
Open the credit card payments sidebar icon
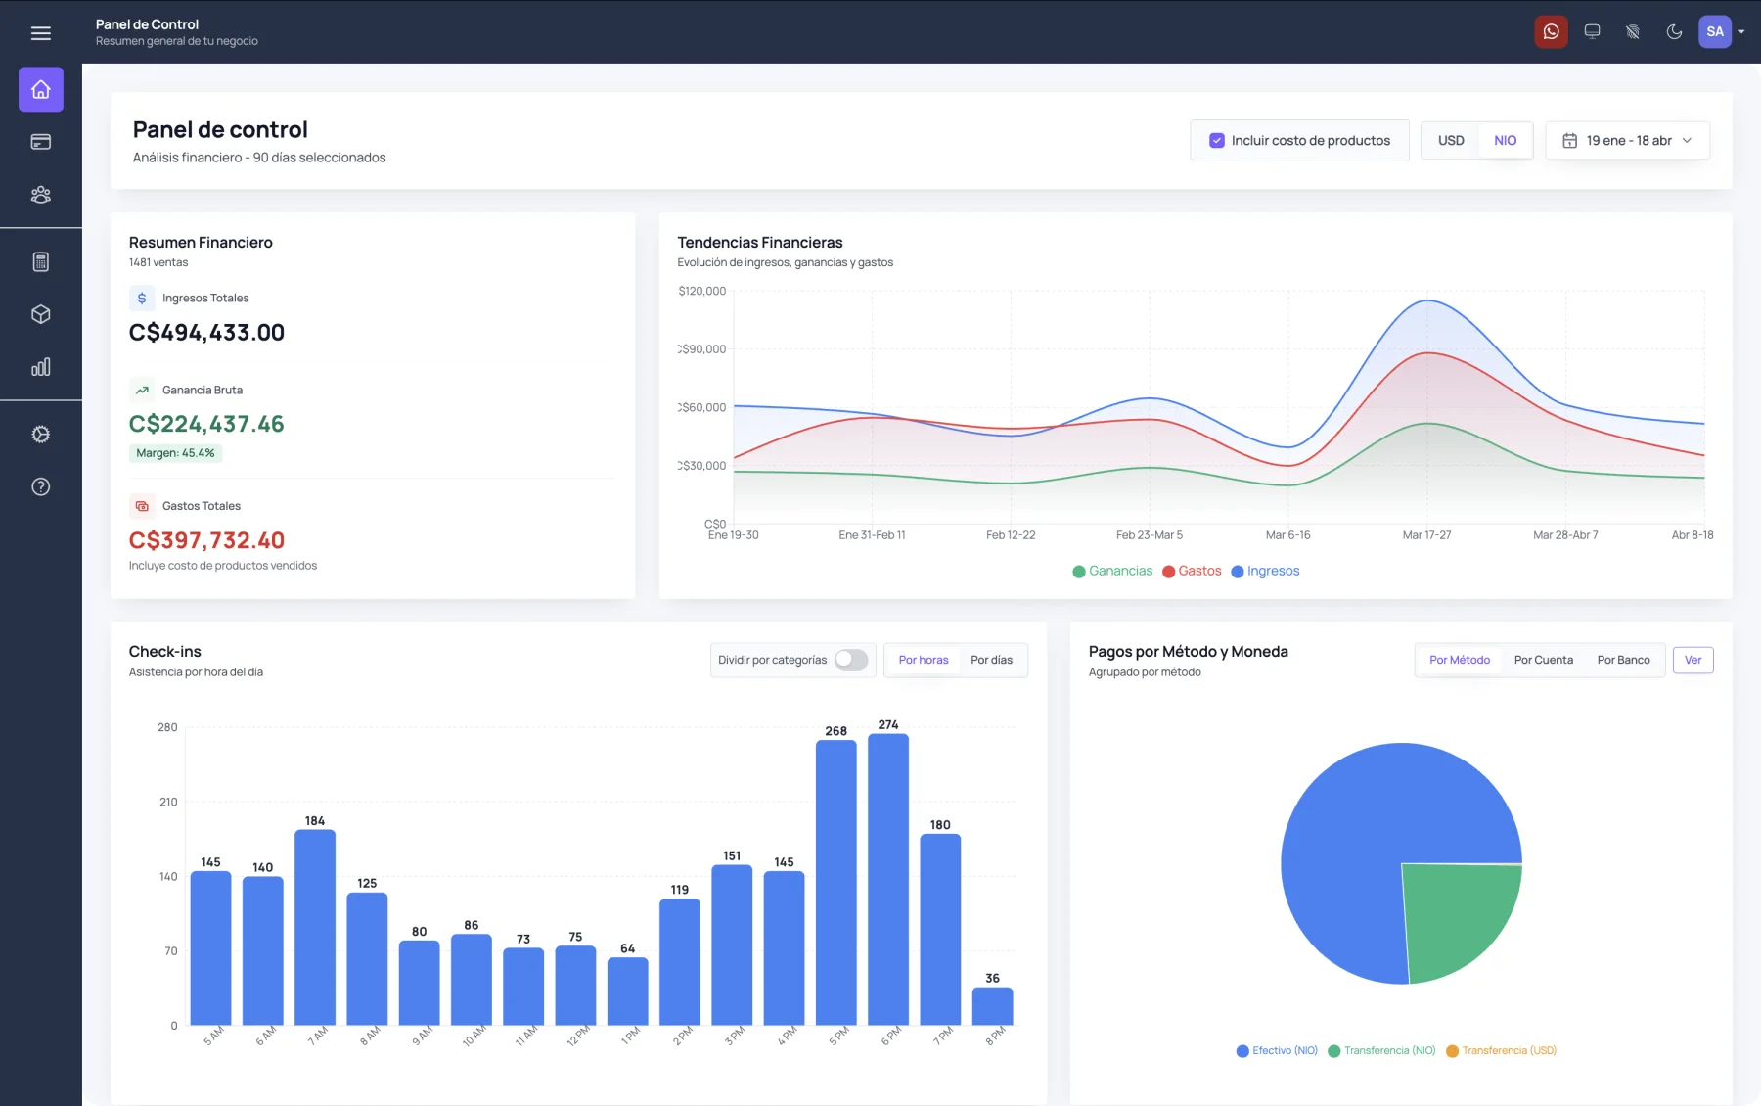[x=41, y=142]
